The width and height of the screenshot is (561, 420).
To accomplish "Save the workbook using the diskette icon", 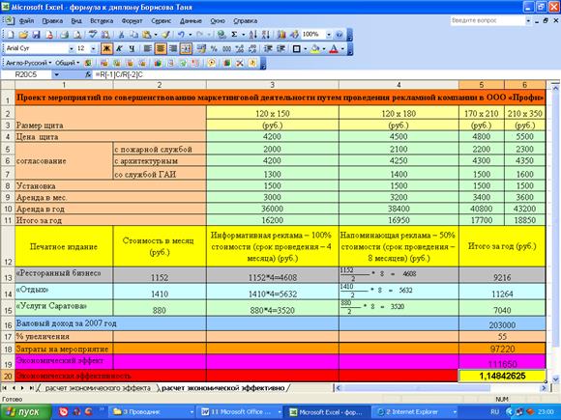I will tap(36, 35).
